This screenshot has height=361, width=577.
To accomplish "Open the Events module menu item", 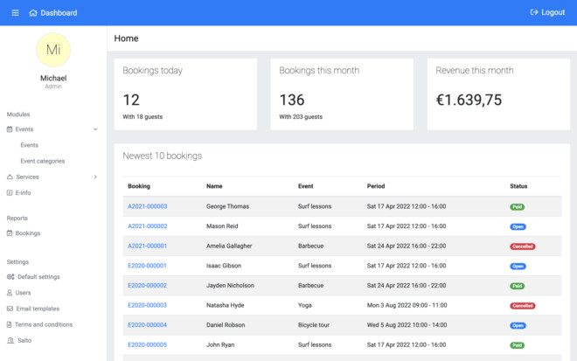I will 24,129.
